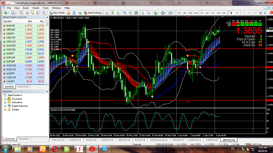Zoom in the chart with plus magnifier

click(x=125, y=13)
